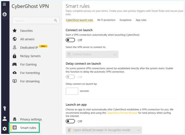Switch to the Wi-Fi protection tab
Image resolution: width=185 pixels, height=135 pixels.
point(106,20)
